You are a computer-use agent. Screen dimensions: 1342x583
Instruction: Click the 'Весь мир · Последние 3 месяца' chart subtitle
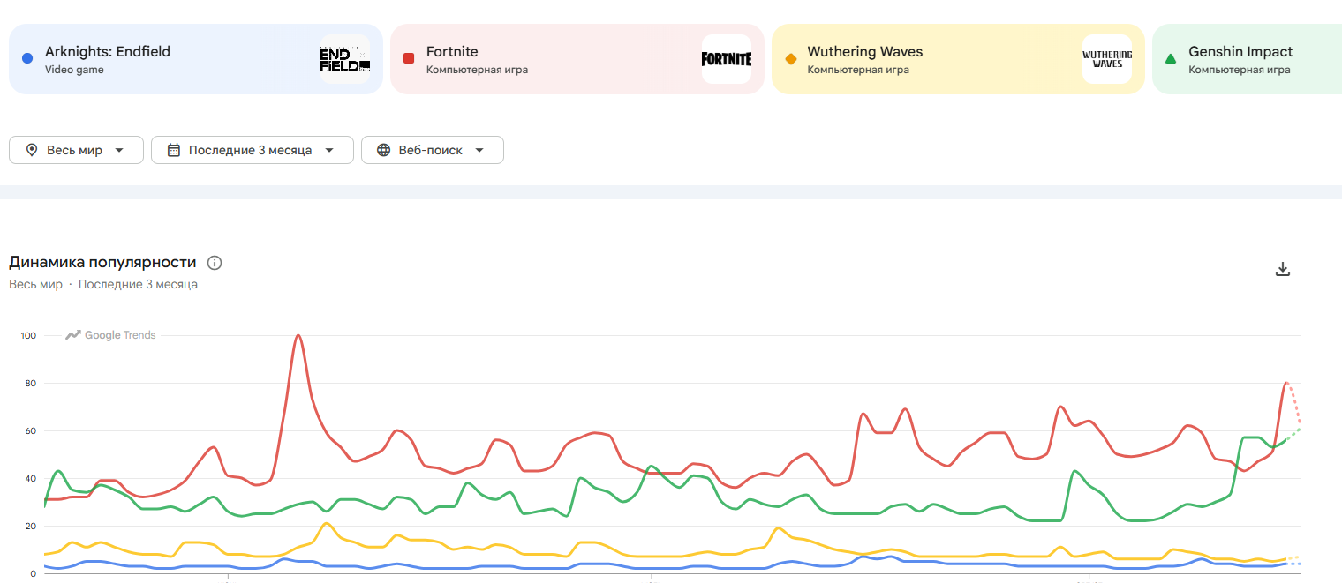tap(103, 285)
